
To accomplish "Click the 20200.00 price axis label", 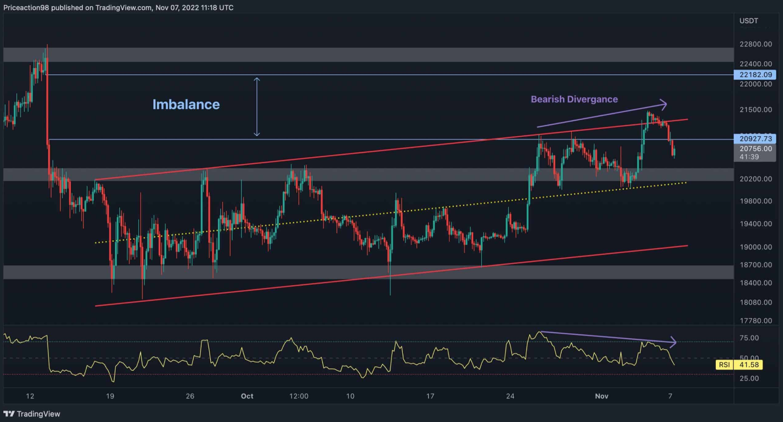I will point(756,179).
